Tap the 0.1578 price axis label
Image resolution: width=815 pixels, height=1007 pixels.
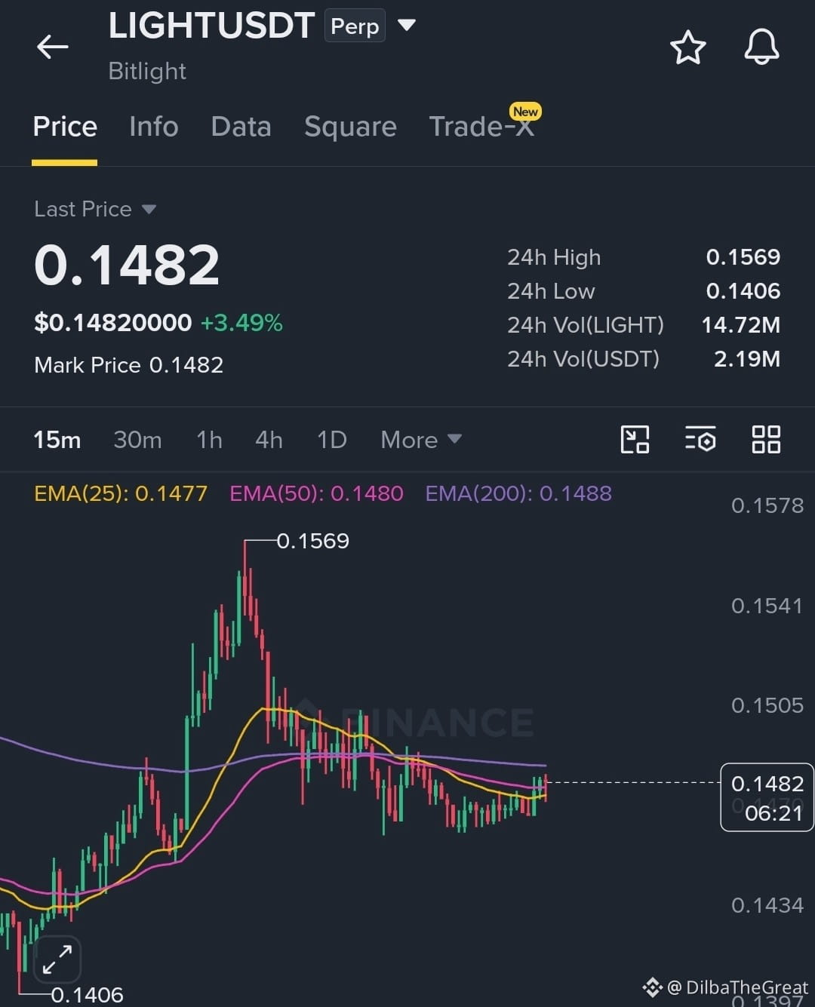click(x=767, y=505)
